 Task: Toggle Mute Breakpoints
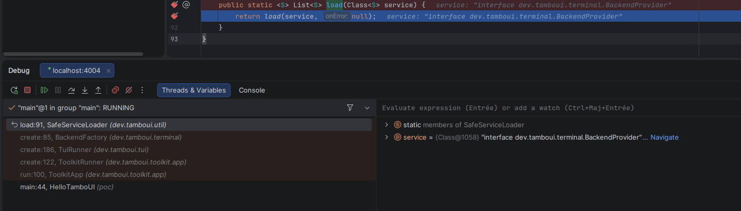point(129,90)
